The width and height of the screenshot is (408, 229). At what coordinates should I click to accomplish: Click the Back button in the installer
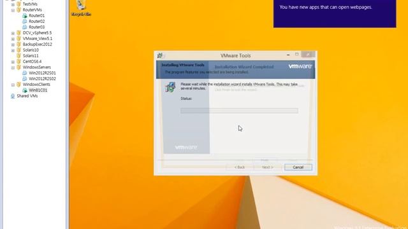click(240, 167)
